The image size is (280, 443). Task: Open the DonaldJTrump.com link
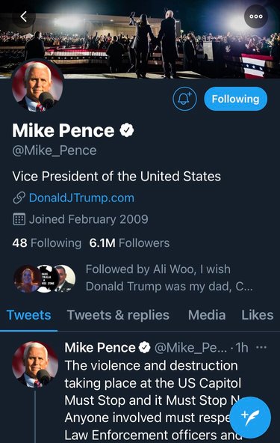pyautogui.click(x=81, y=198)
